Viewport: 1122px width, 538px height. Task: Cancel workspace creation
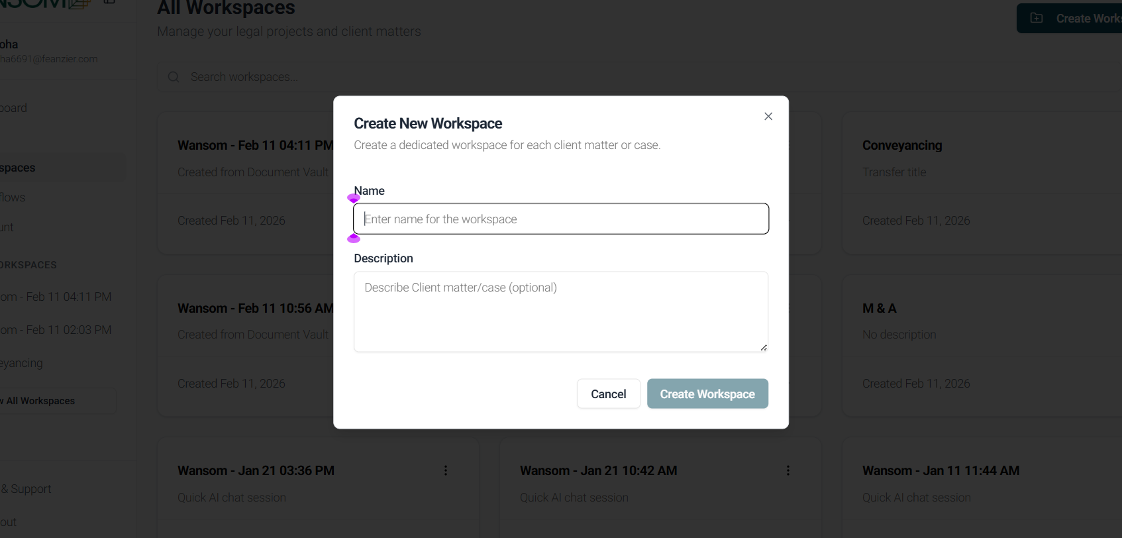[x=609, y=394]
